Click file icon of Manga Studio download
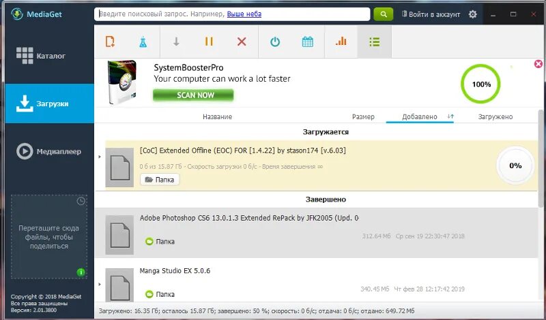Screen dimensions: 546x320 [119, 284]
